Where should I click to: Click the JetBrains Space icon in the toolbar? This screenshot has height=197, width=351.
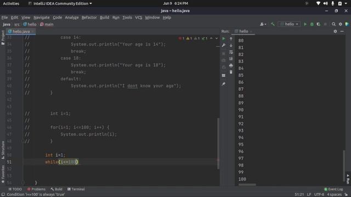347,24
